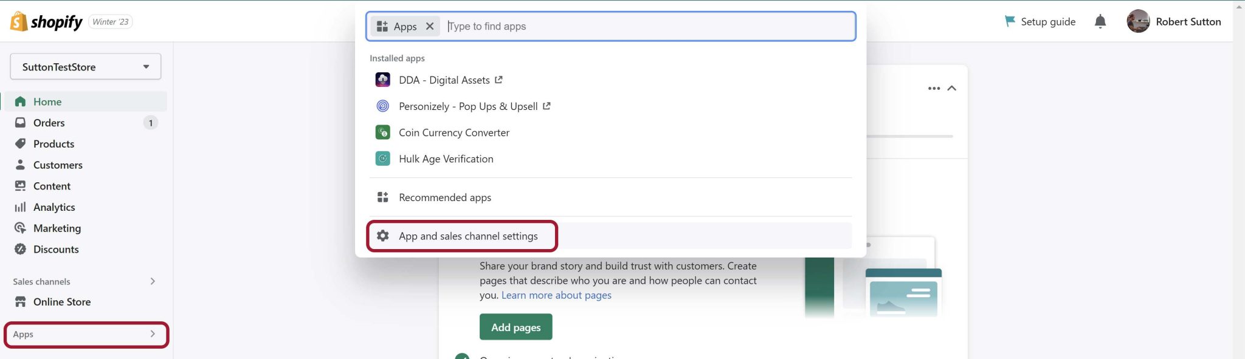
Task: Open Robert Sutton's profile avatar
Action: [1138, 21]
